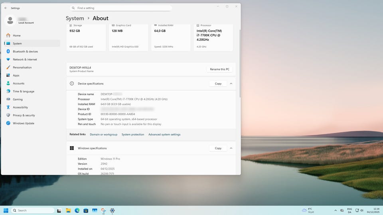This screenshot has height=215, width=383.
Task: Go to Home in the Settings sidebar
Action: click(x=16, y=35)
